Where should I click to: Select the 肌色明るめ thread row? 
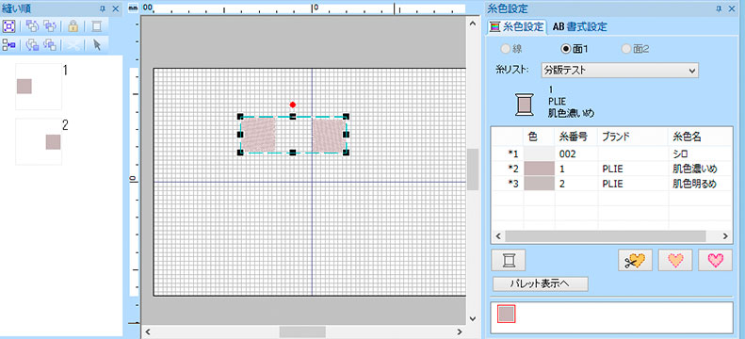point(611,184)
